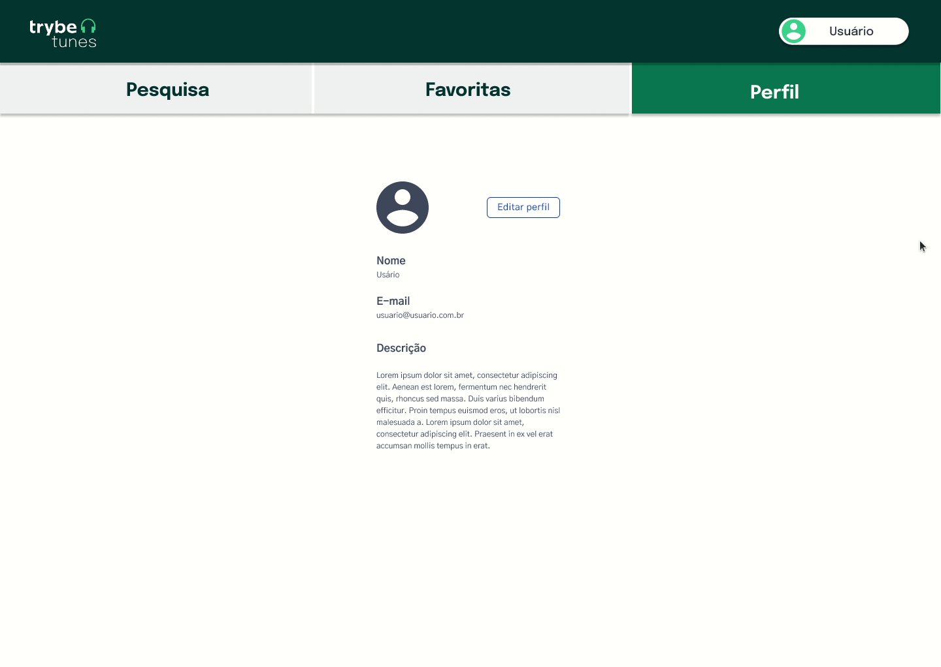The height and width of the screenshot is (667, 941).
Task: Click the headphone icon next to 'trybe'
Action: pos(88,25)
